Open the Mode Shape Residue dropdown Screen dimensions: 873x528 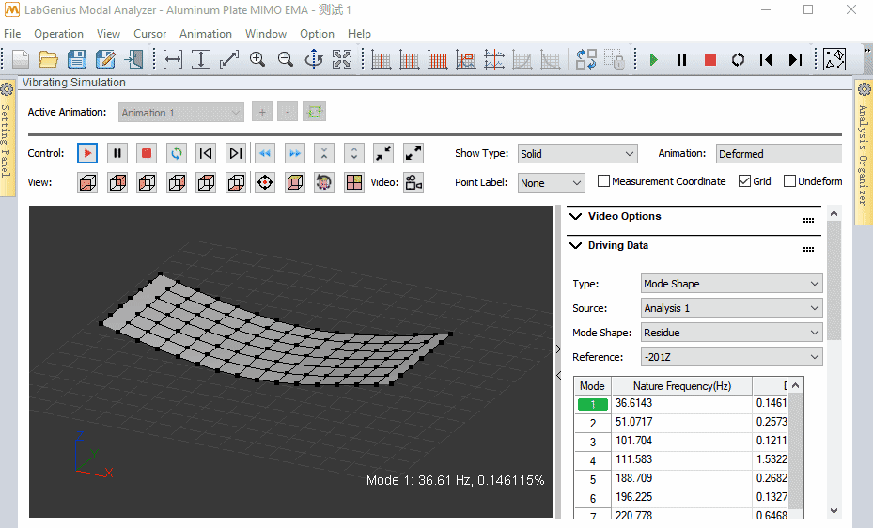[x=732, y=333]
